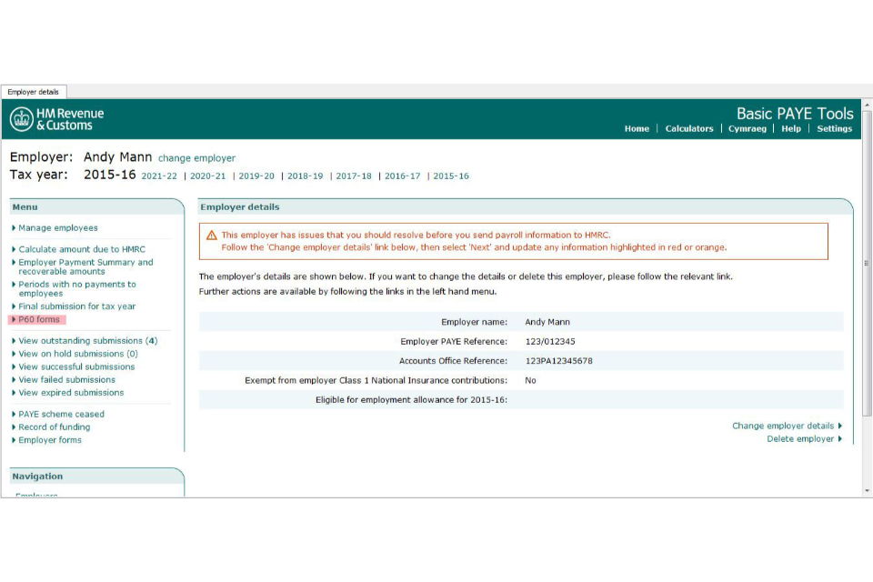Click the Basic PAYE Tools title
This screenshot has width=873, height=582.
(795, 114)
